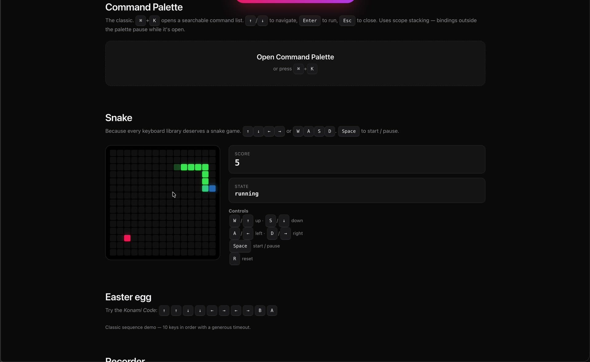
Task: Click the R key badge labeled reset
Action: point(234,259)
